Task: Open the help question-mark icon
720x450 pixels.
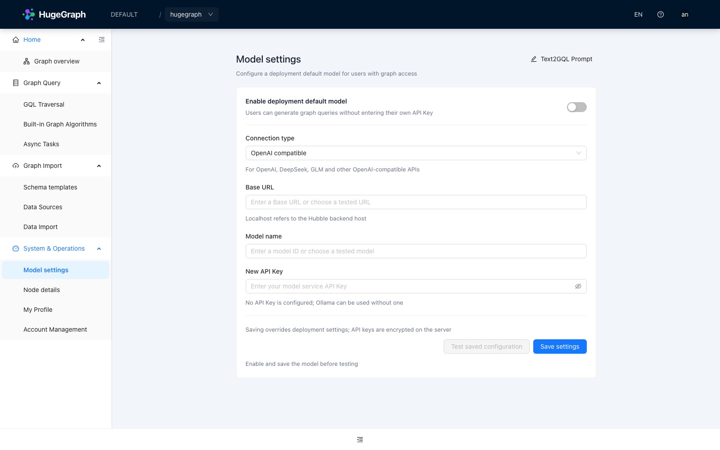Action: (x=661, y=14)
